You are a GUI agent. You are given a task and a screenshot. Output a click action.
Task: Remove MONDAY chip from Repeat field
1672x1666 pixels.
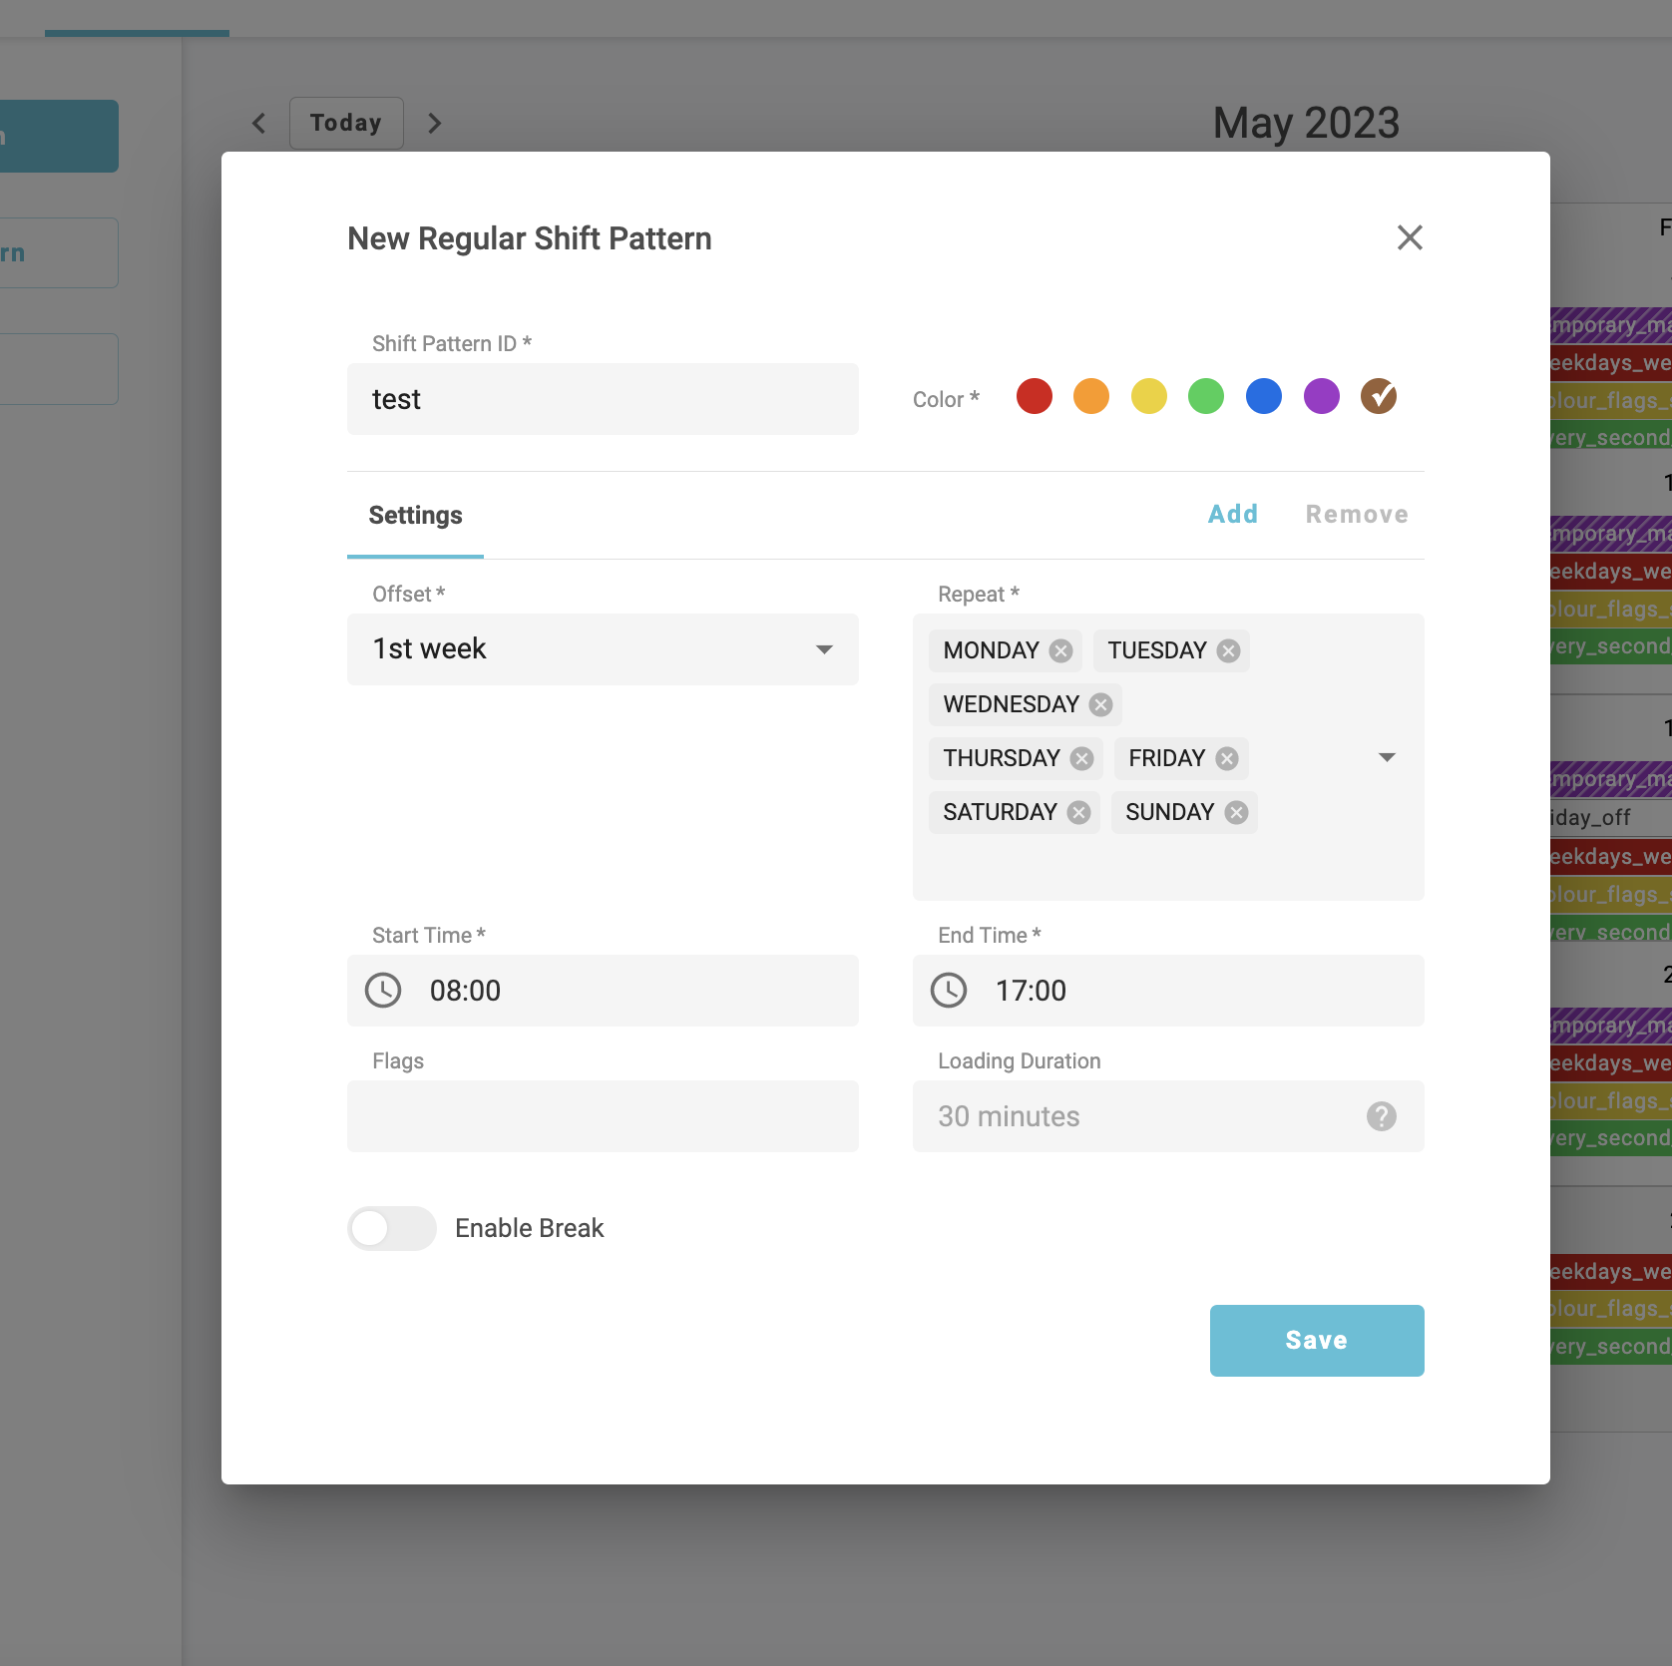click(x=1060, y=651)
